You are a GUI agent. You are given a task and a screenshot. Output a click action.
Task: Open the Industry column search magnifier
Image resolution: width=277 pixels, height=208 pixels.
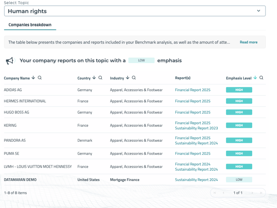134,78
